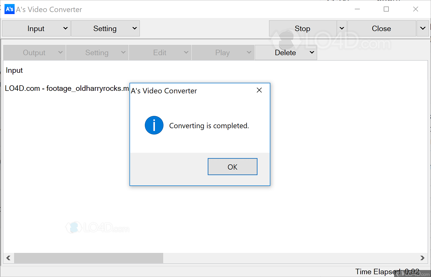Expand the Output dropdown arrow
Viewport: 431px width, 277px height.
tap(60, 52)
